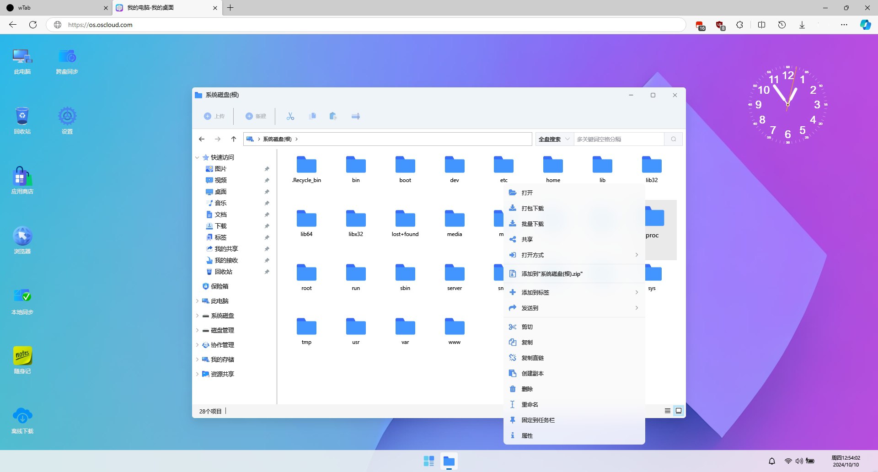
Task: Open the 发送到 submenu
Action: 574,308
